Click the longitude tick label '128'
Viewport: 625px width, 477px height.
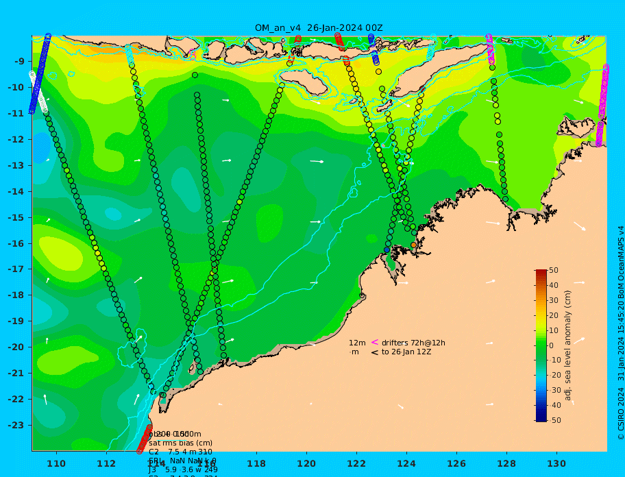(x=506, y=463)
